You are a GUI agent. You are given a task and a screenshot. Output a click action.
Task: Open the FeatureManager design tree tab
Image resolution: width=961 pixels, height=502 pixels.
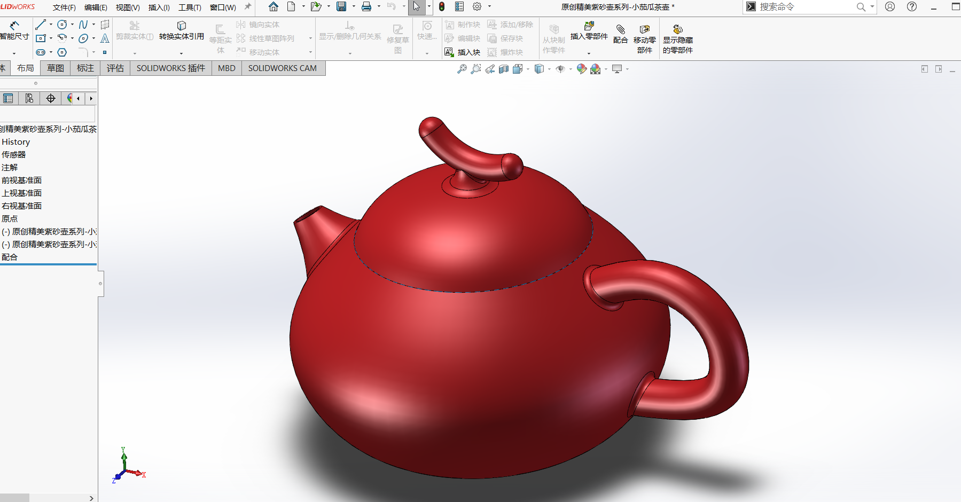(8, 98)
